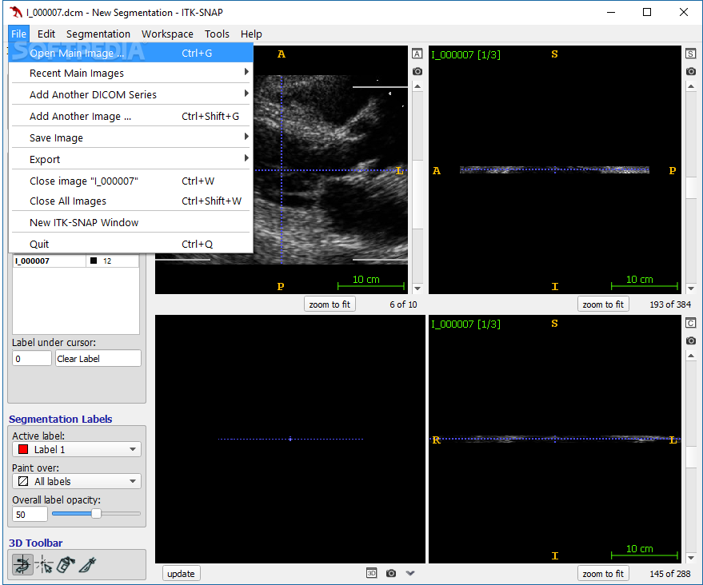The height and width of the screenshot is (585, 703).
Task: Click zoom to fit under axial view
Action: pos(330,304)
